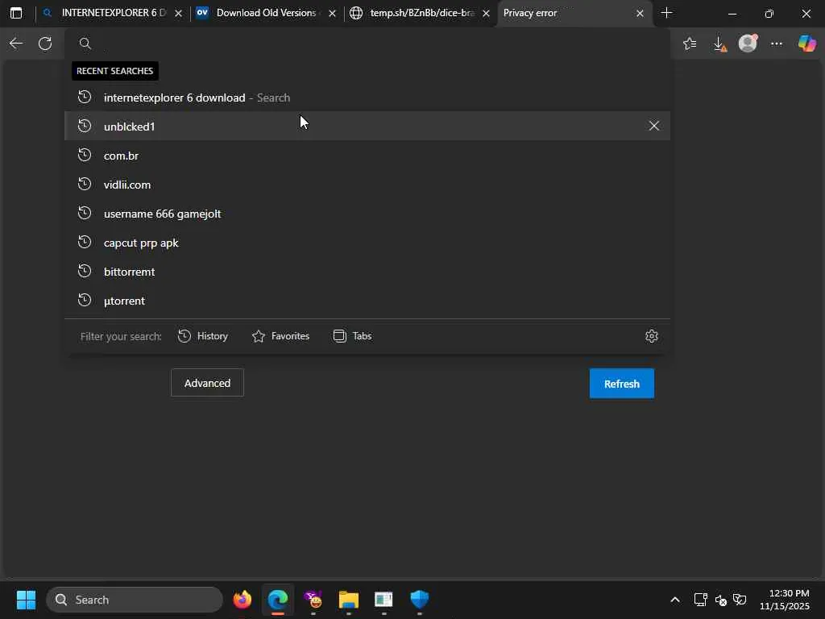
Task: Choose com.br from recent searches
Action: pos(367,156)
